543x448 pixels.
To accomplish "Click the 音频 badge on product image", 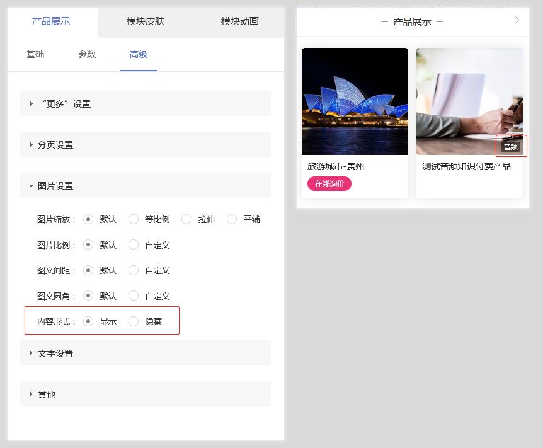I will [x=511, y=147].
